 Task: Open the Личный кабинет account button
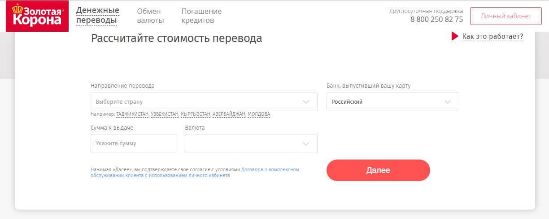[x=505, y=16]
